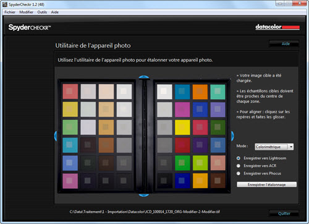Open the Outils menu

coord(42,12)
